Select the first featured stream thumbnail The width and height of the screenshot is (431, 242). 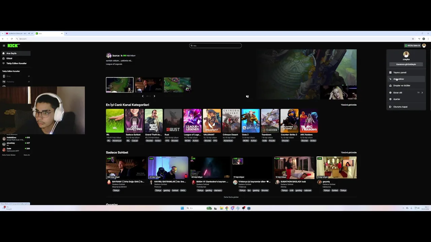point(120,85)
